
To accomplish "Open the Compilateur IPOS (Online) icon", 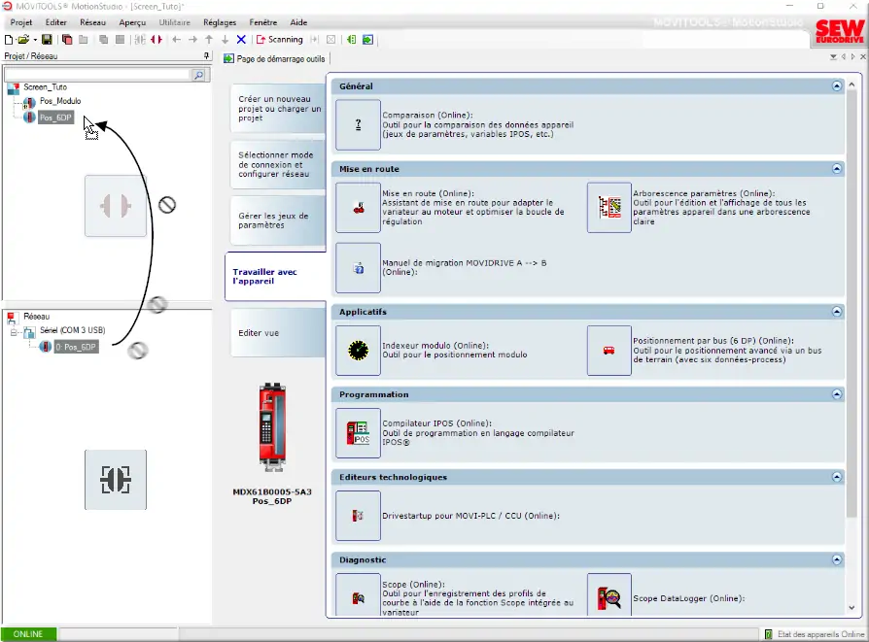I will tap(358, 433).
